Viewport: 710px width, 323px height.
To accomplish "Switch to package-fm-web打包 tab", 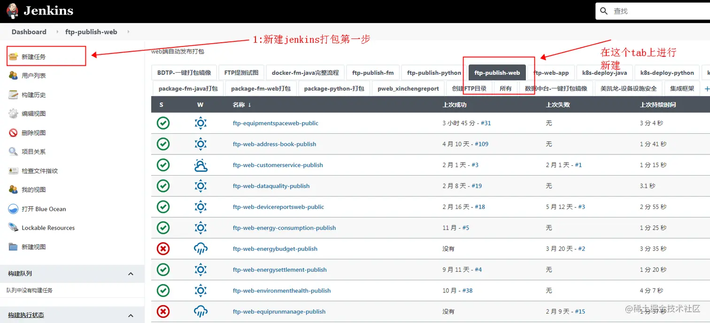I will (261, 88).
